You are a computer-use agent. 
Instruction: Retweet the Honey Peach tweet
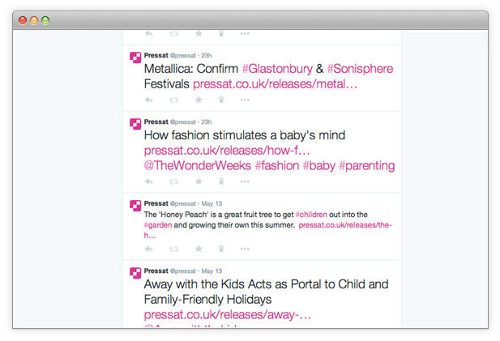(173, 249)
